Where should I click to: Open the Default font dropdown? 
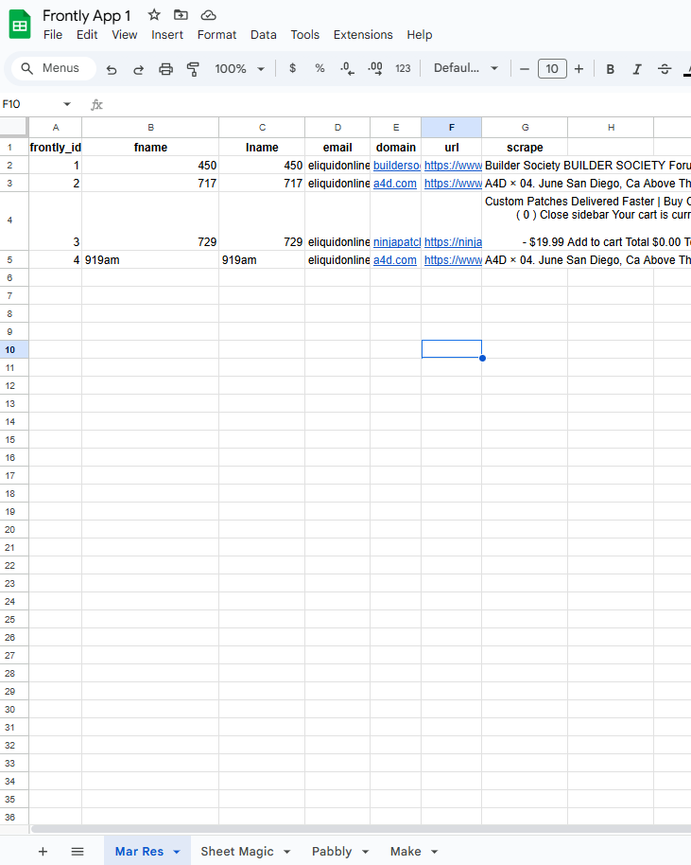pos(466,68)
